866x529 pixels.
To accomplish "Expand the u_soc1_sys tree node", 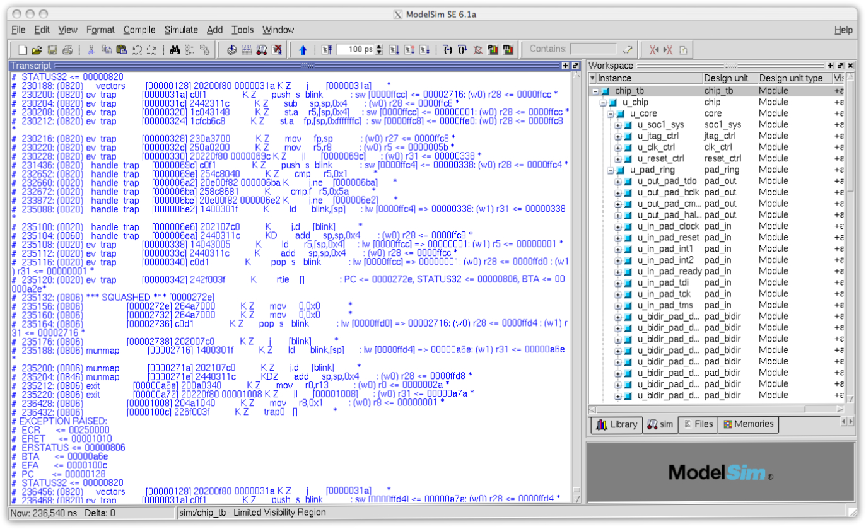I will 618,125.
